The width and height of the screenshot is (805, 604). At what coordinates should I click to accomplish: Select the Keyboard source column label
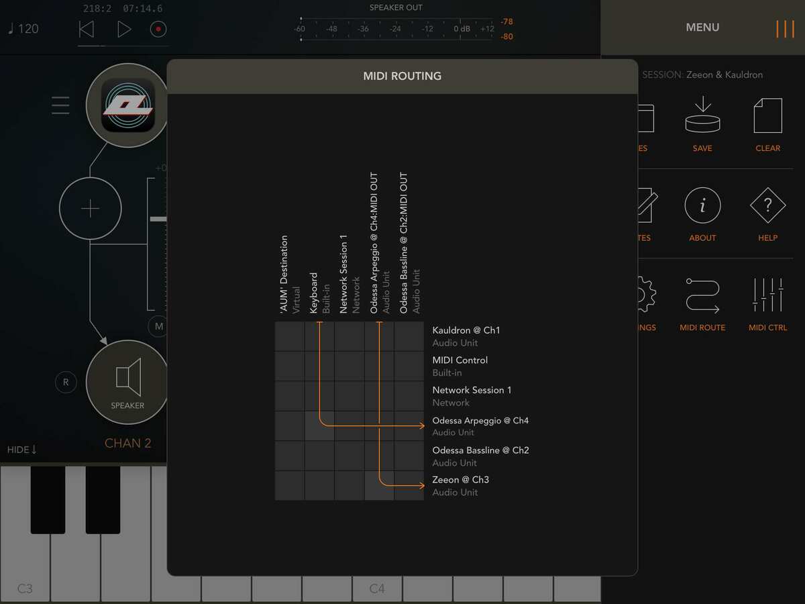tap(313, 293)
